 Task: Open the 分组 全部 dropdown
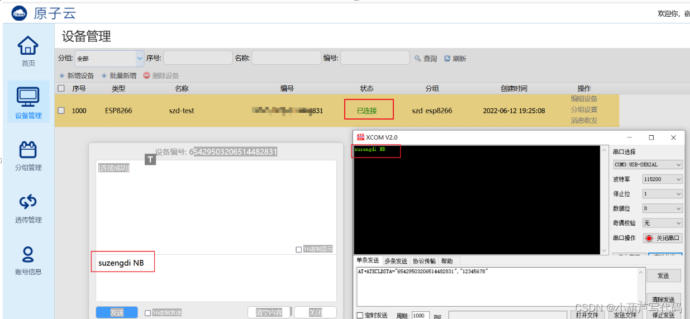(x=110, y=58)
